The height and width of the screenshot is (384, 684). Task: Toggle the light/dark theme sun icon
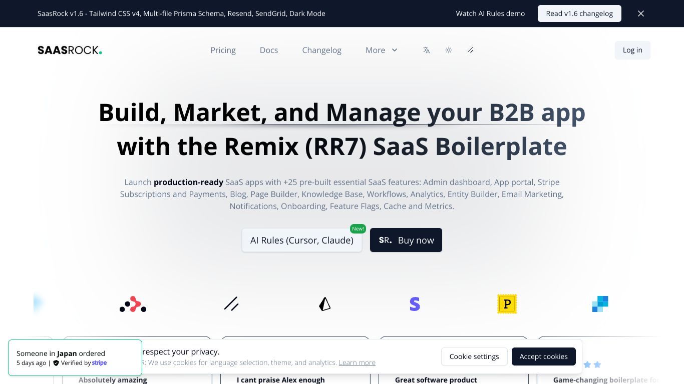tap(449, 50)
